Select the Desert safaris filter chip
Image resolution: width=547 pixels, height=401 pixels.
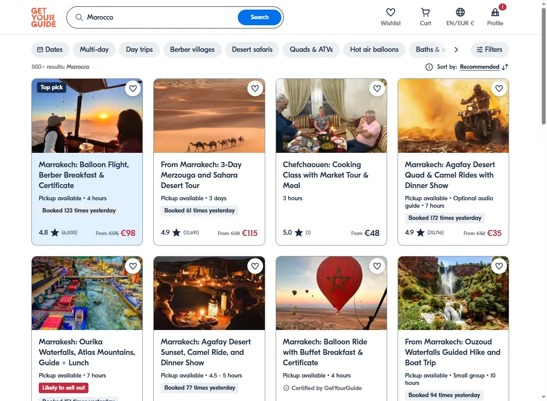252,50
